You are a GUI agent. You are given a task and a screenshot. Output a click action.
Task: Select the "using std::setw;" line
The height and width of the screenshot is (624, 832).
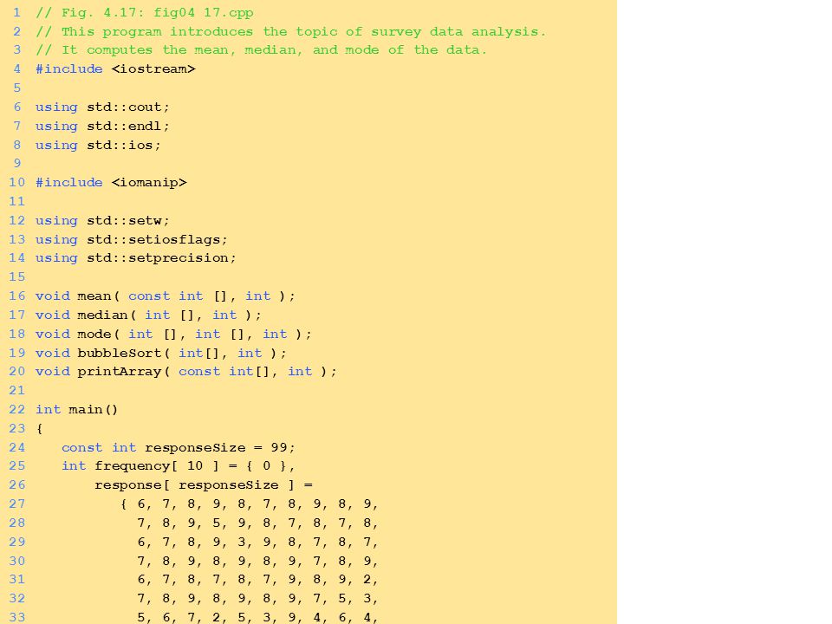click(102, 221)
